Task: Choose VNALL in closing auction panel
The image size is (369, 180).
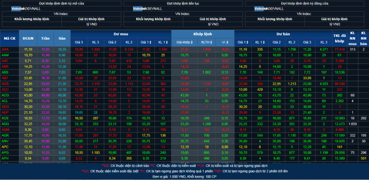Action: (x=278, y=9)
